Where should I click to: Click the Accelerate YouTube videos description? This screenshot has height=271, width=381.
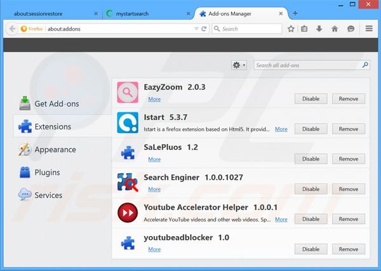coord(207,220)
